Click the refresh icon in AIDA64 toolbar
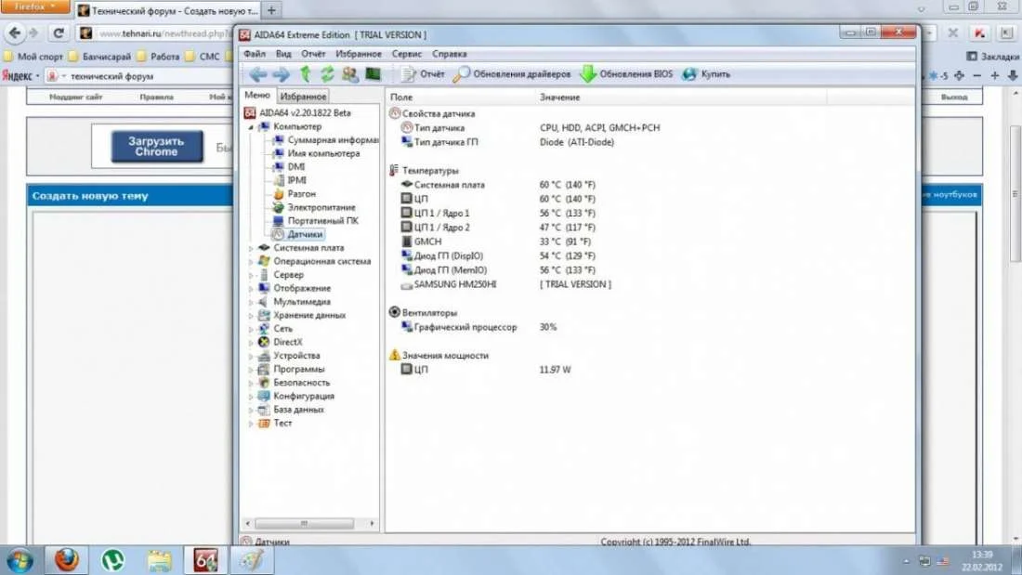 click(327, 74)
